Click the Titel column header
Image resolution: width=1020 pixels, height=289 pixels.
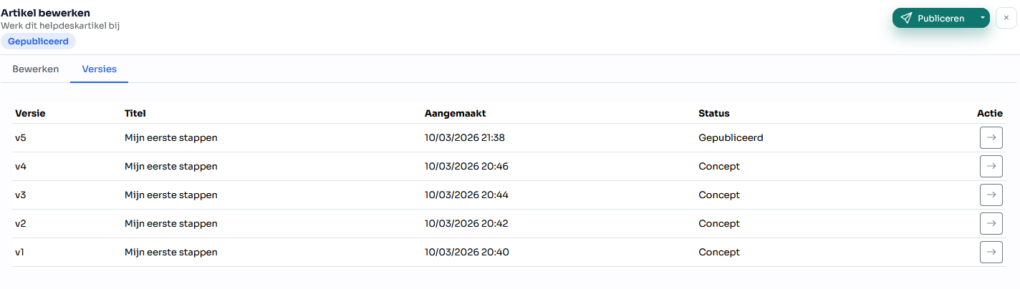point(135,113)
